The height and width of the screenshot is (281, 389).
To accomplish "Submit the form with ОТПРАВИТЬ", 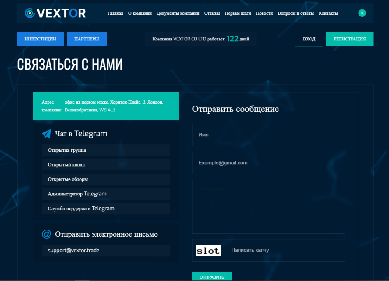I will point(212,276).
